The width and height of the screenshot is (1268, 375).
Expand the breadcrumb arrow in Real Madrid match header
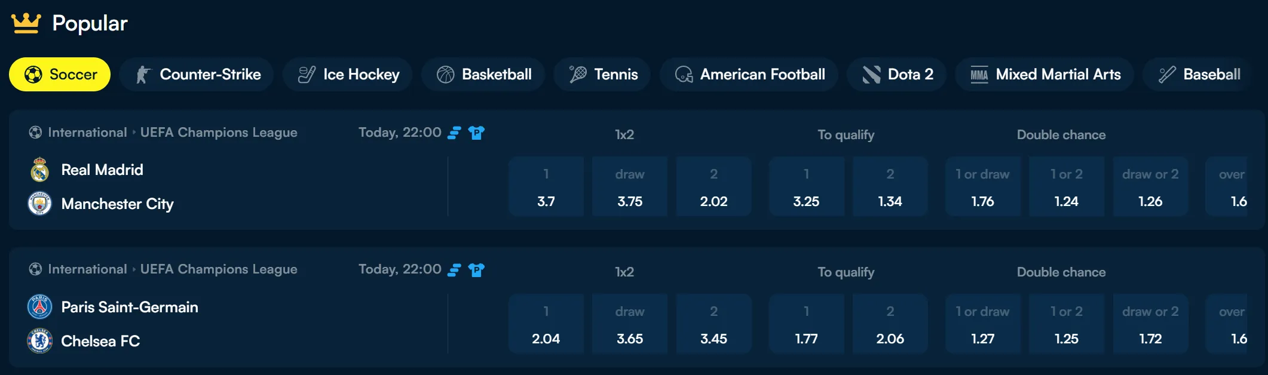click(x=134, y=133)
